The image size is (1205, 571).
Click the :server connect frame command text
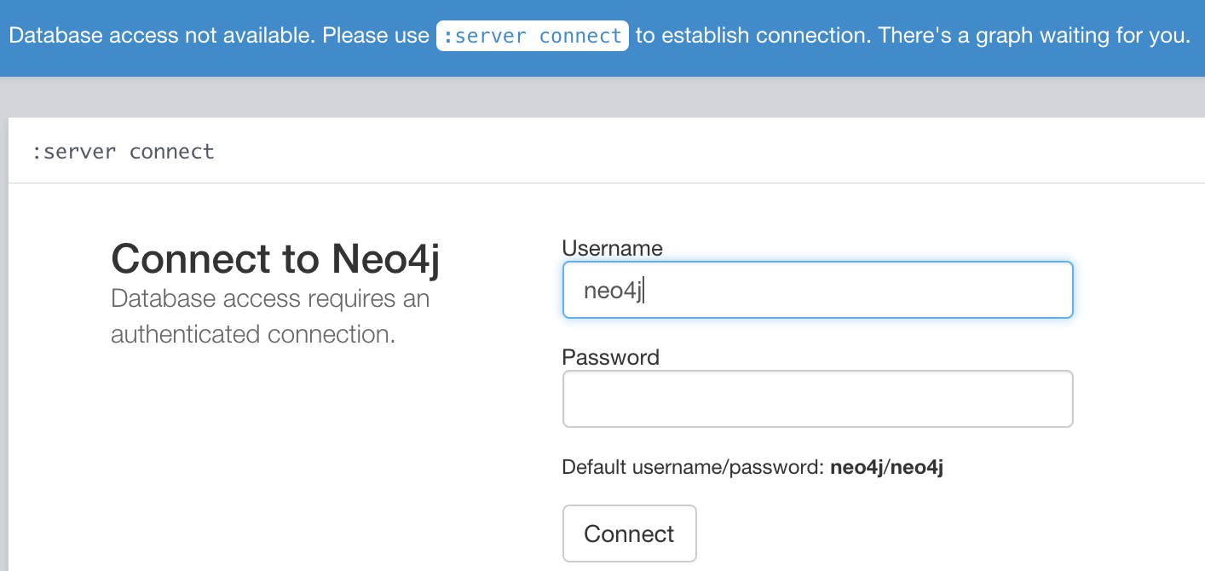(123, 152)
